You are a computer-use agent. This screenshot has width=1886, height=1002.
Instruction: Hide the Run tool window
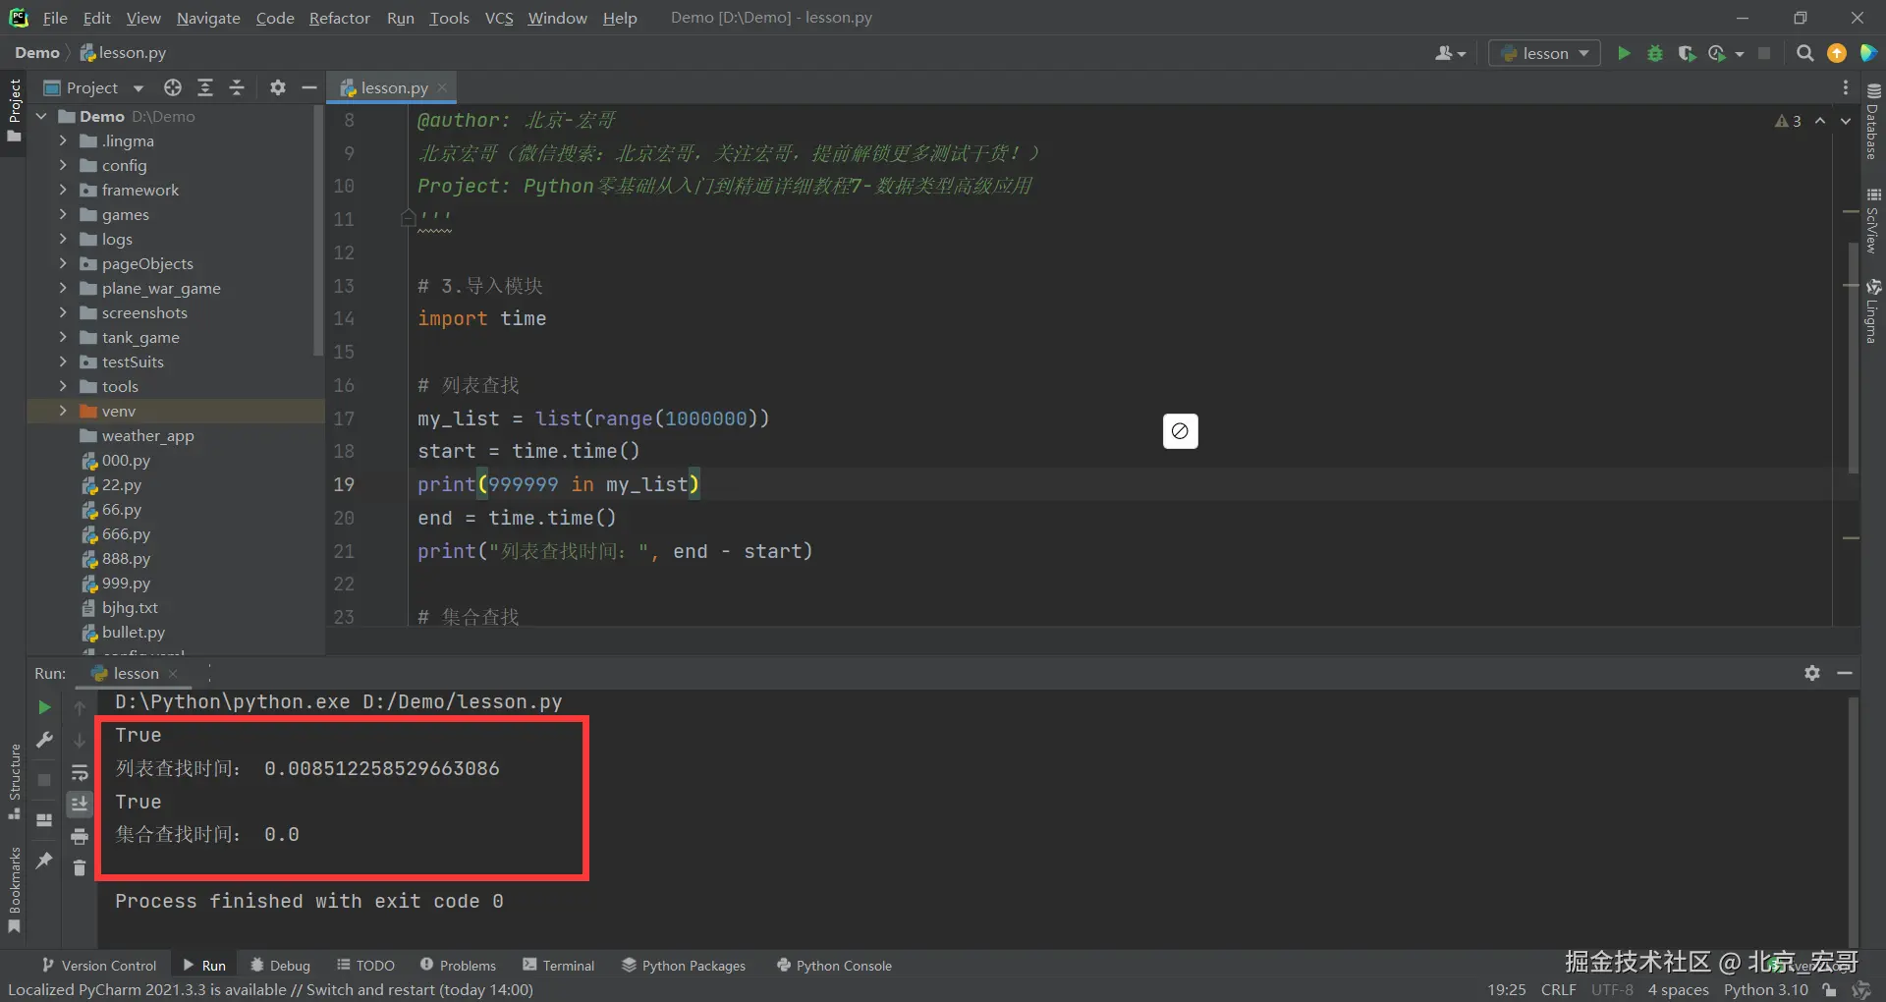[1845, 673]
